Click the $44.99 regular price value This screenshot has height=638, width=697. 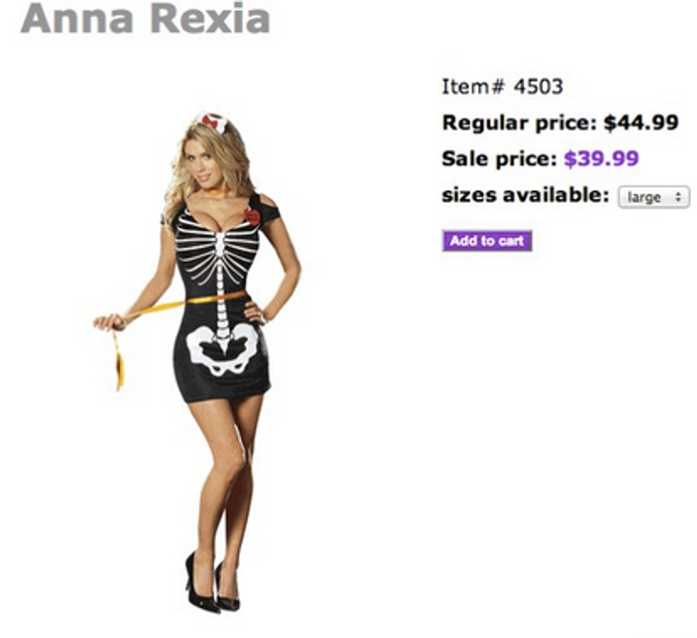pos(641,122)
